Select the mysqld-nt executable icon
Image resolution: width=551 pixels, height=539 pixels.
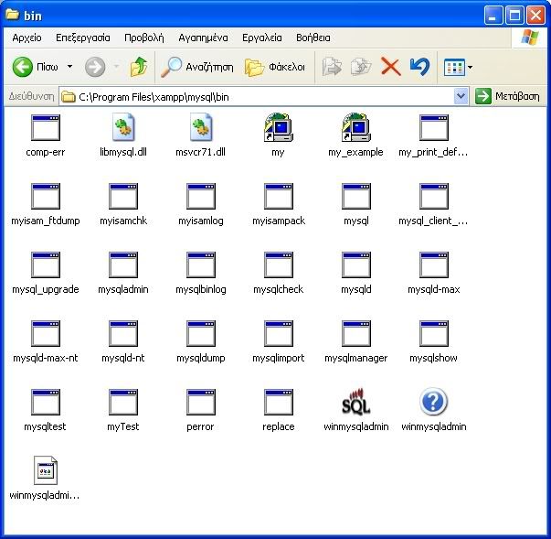tap(123, 334)
